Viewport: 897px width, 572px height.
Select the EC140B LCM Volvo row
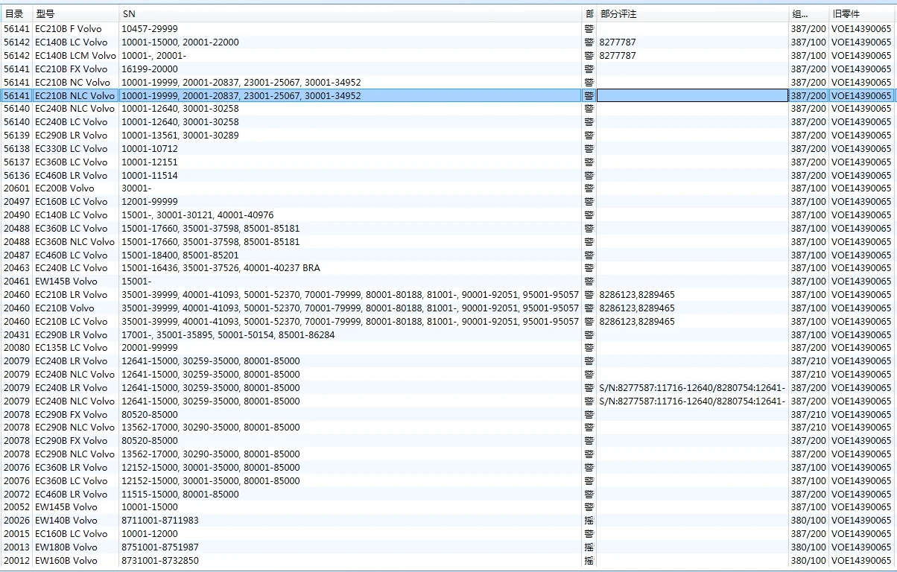pos(75,56)
